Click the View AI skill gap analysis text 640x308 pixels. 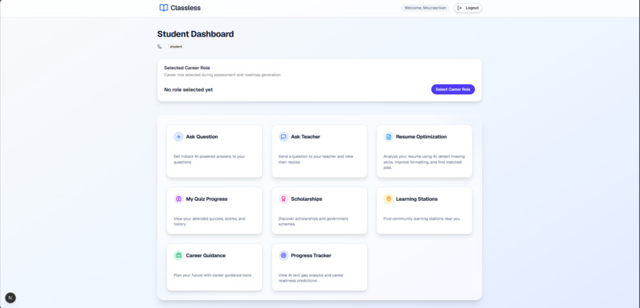pyautogui.click(x=311, y=278)
